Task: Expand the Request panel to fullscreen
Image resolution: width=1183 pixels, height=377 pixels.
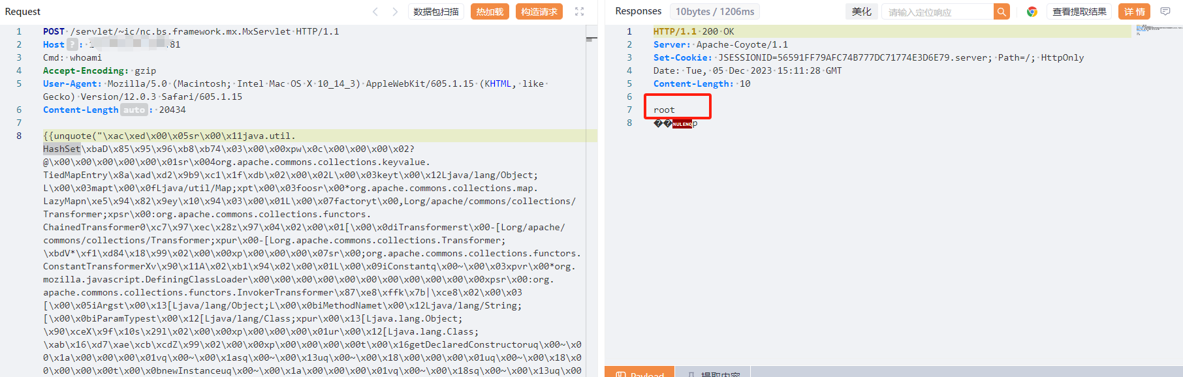Action: point(579,12)
